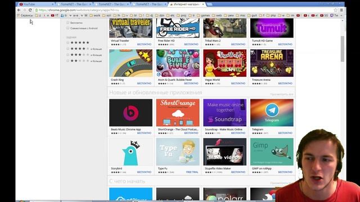This screenshot has width=360, height=202.
Task: Click the GIMP on rollApp tile
Action: pyautogui.click(x=272, y=151)
